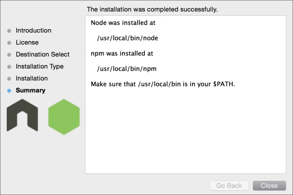
Task: Select the Introduction step
Action: [33, 30]
